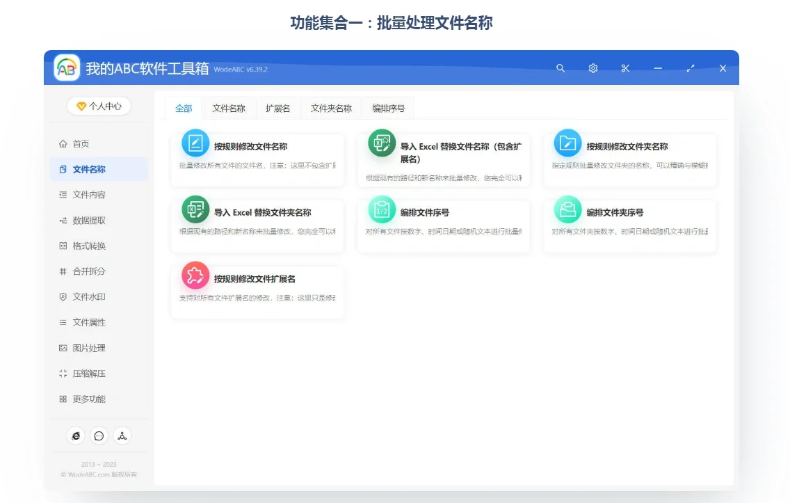Open the 按规则修改文件名称 tool icon
The image size is (790, 503).
pyautogui.click(x=195, y=144)
